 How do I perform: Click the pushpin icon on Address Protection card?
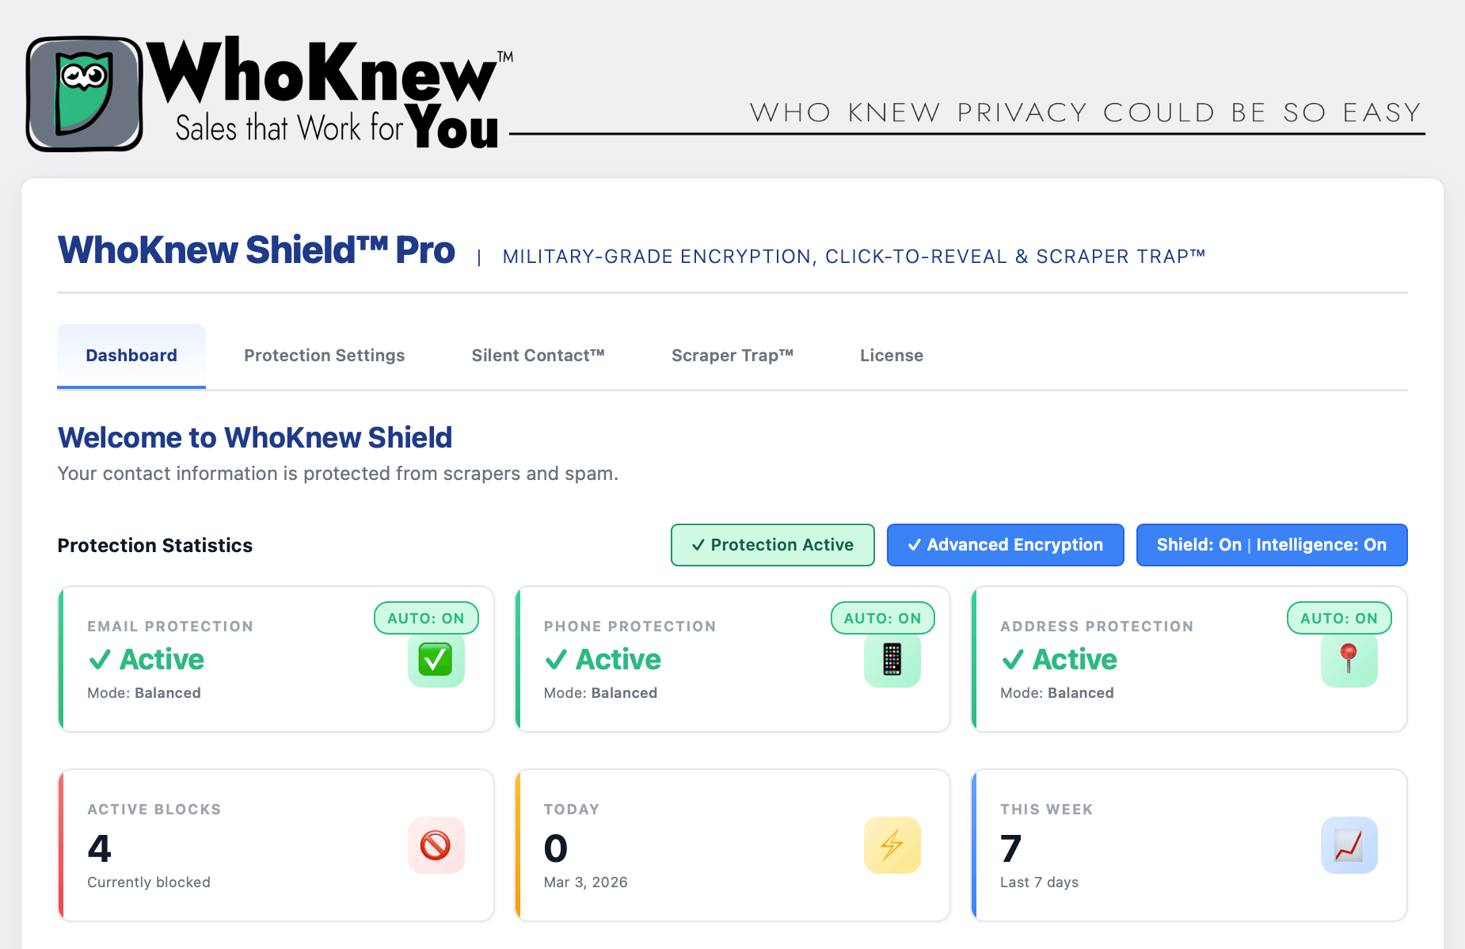click(1349, 660)
